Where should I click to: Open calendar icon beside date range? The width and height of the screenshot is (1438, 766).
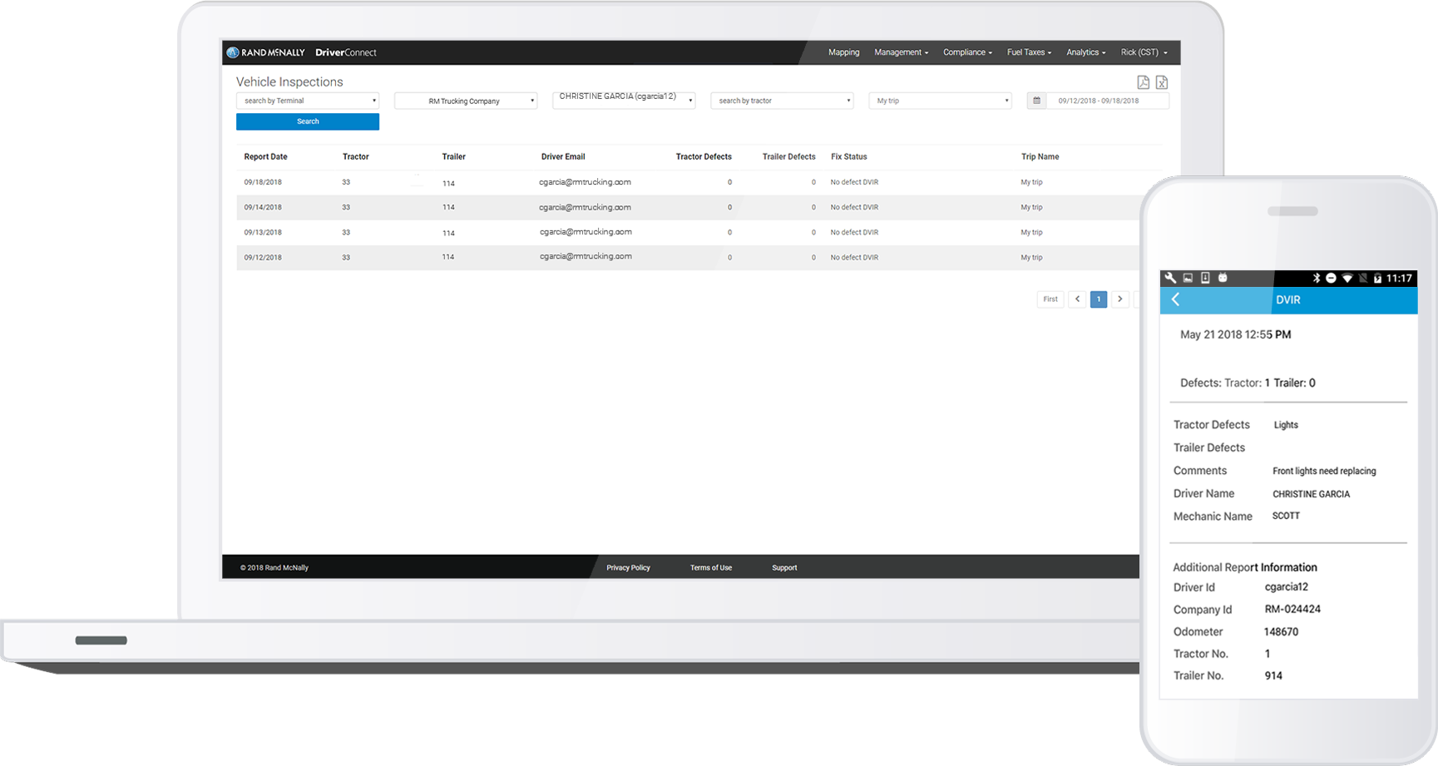point(1036,101)
